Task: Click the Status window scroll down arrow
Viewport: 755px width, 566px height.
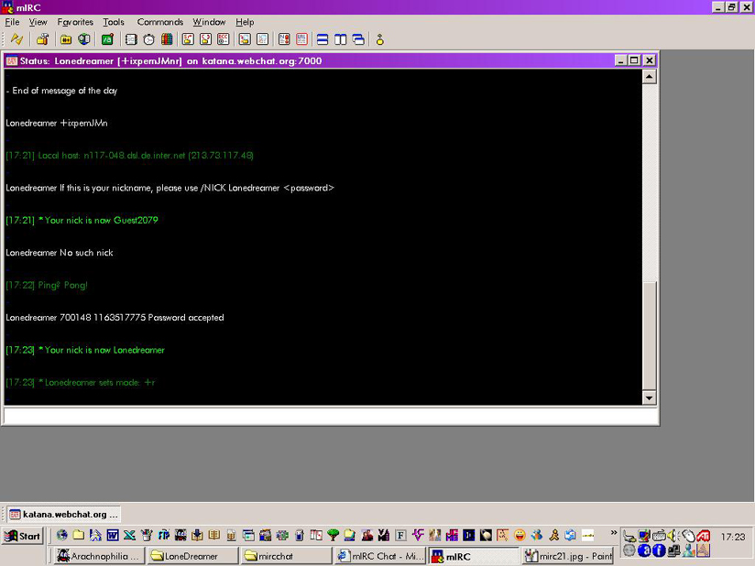Action: [x=649, y=397]
